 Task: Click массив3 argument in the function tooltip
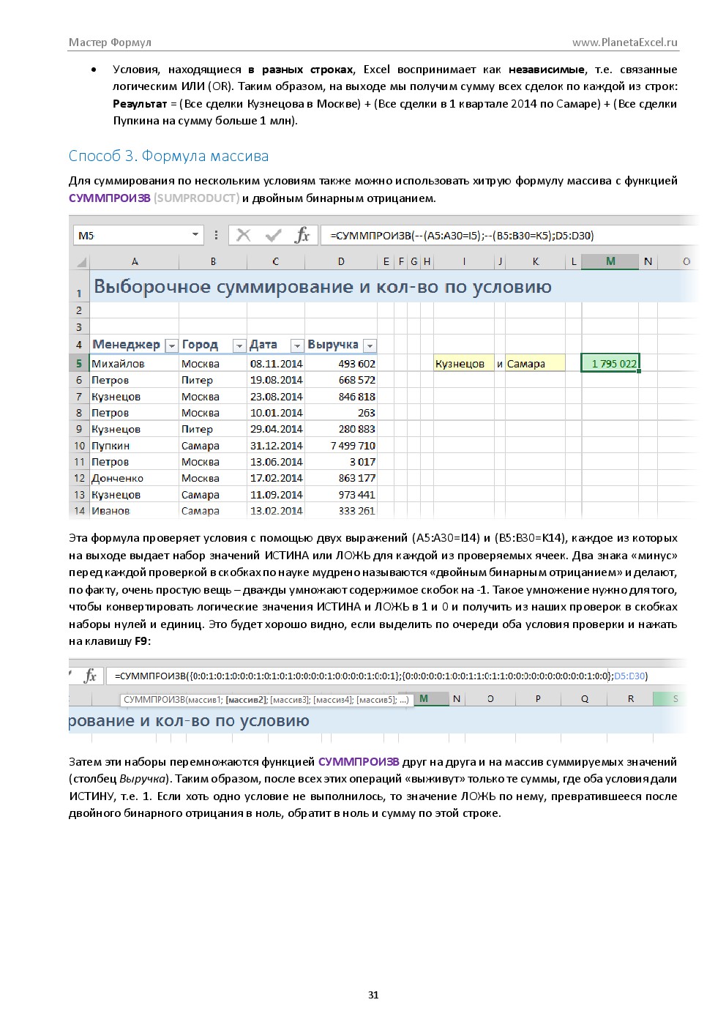(x=289, y=700)
